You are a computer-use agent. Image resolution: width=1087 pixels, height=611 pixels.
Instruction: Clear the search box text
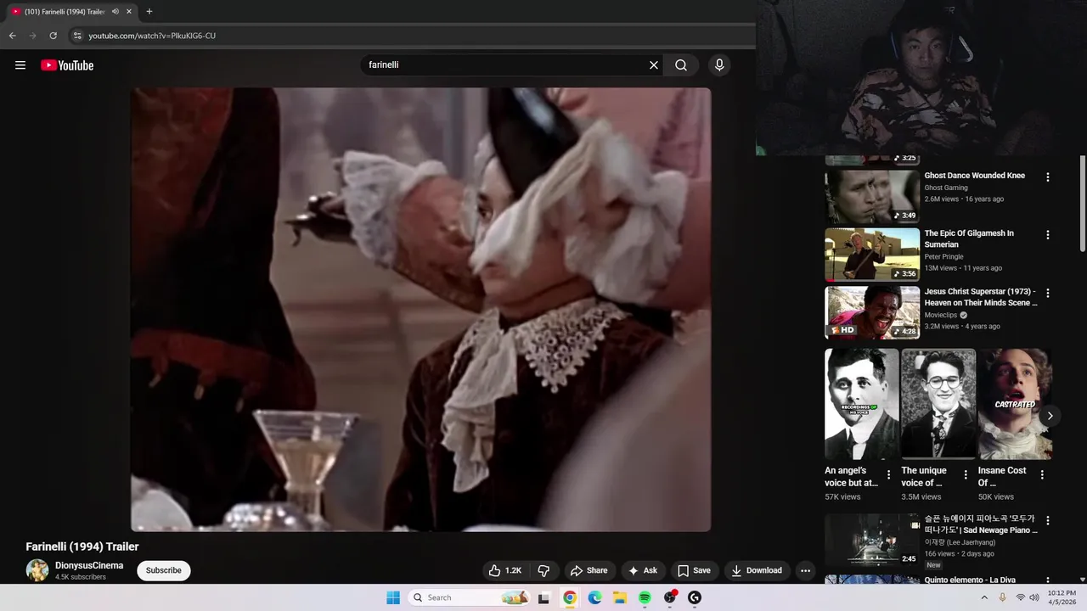654,65
